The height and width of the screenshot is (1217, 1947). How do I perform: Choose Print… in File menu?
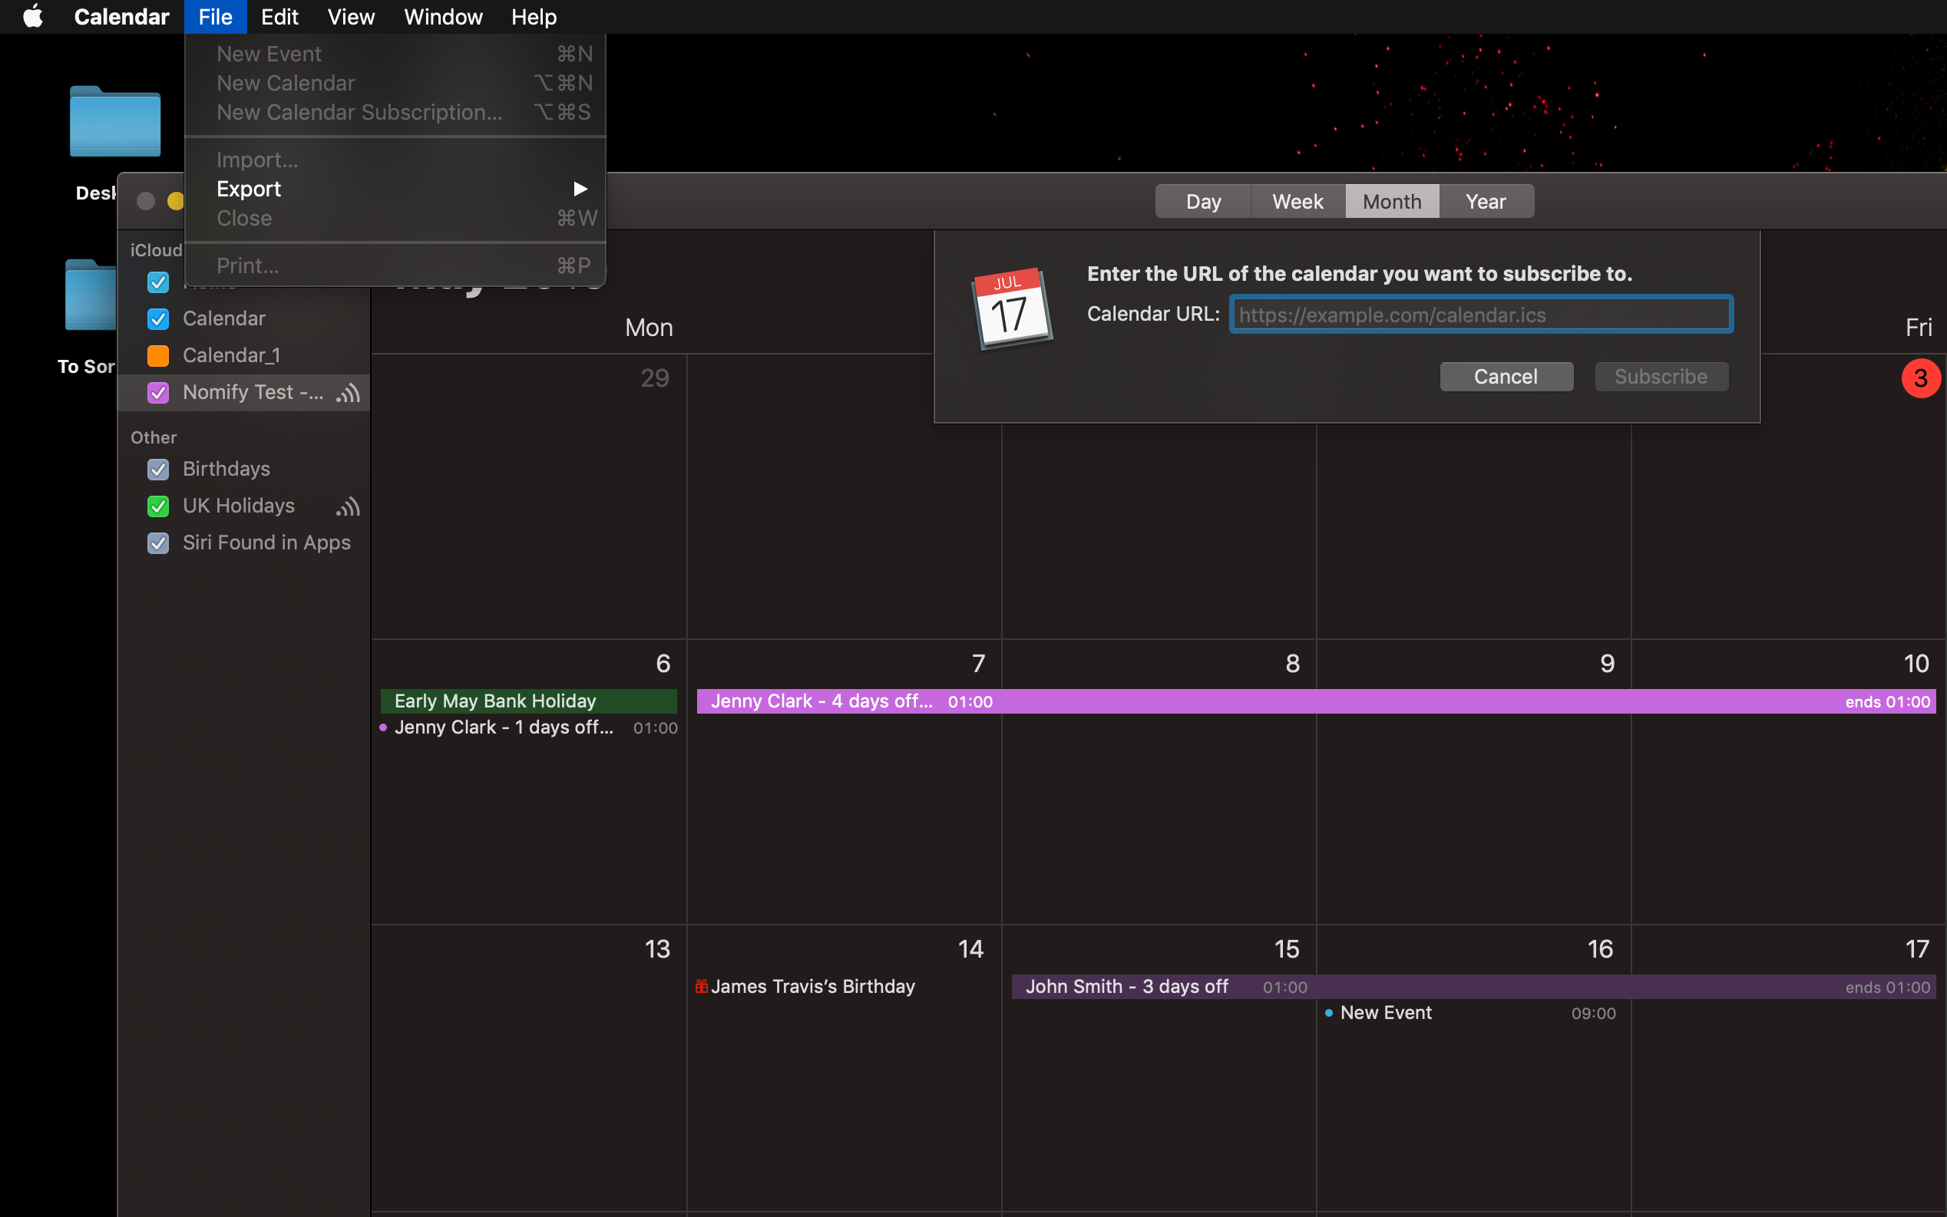395,265
